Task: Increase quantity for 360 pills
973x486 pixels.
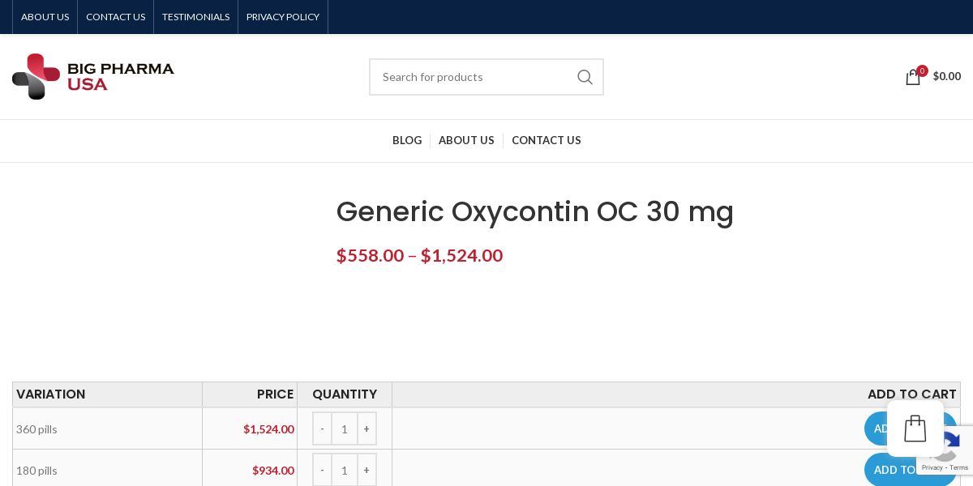Action: (366, 428)
